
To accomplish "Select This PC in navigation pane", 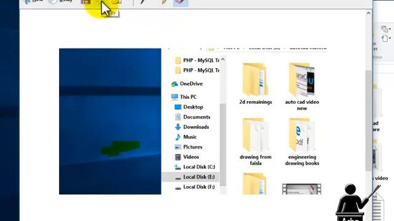I will [x=183, y=97].
